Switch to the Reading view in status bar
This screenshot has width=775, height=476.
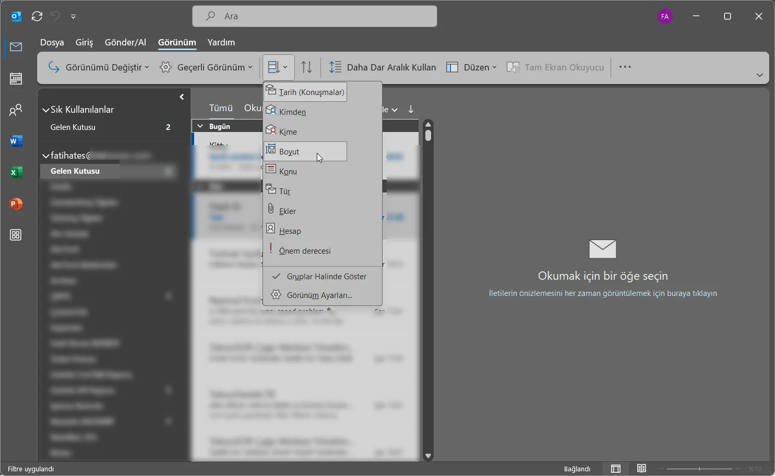pos(642,469)
